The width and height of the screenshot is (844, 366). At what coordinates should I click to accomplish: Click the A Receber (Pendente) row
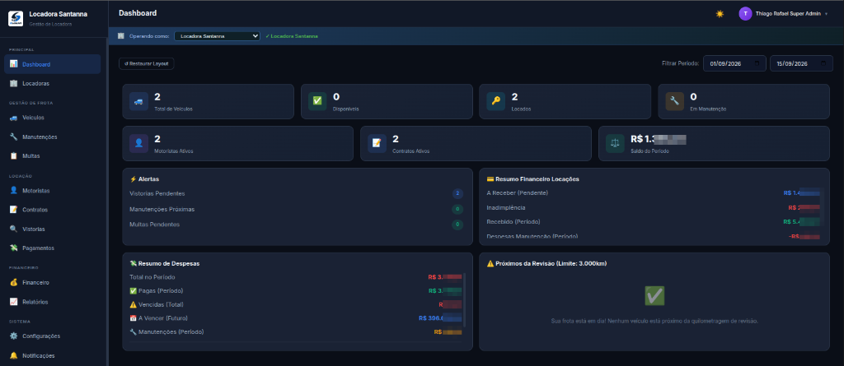(653, 192)
